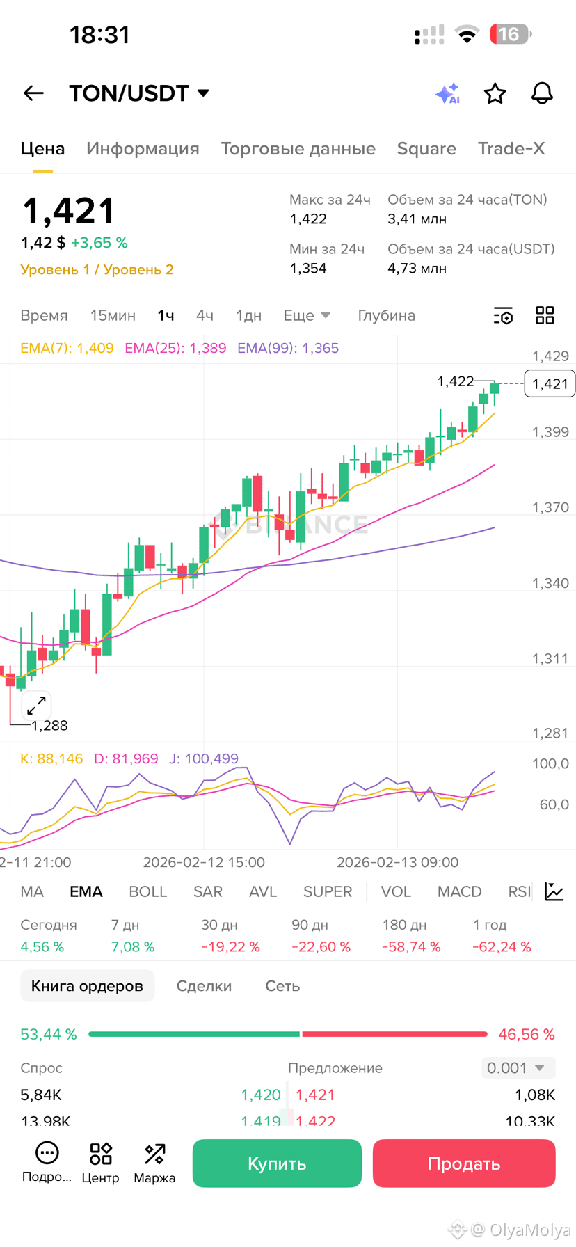Tap the 1,422 high price marker
Viewport: 576px width, 1247px height.
[x=456, y=381]
